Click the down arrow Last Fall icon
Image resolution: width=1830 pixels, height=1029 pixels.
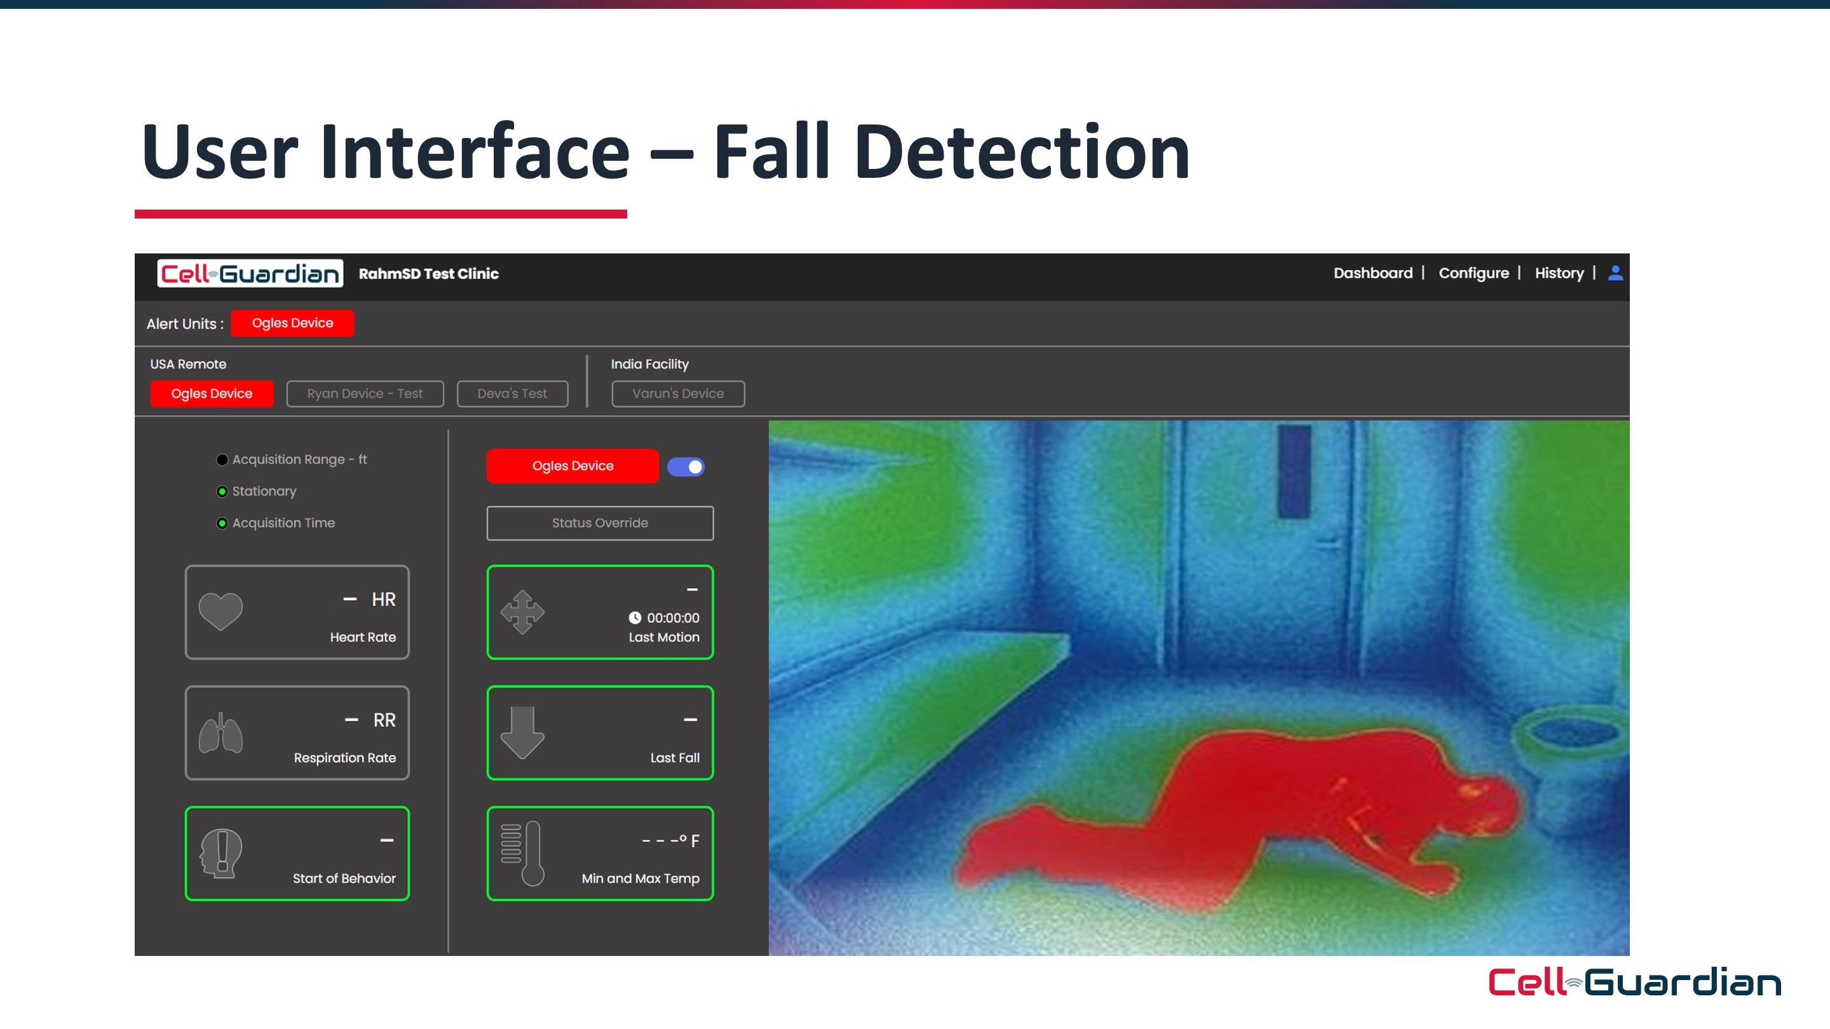coord(522,732)
